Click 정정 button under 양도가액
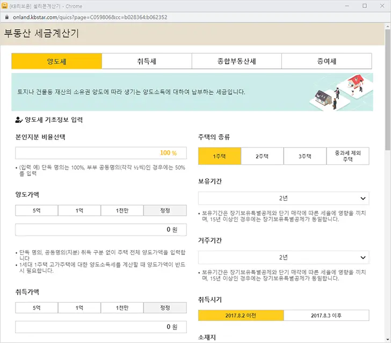The height and width of the screenshot is (343, 391). (x=165, y=210)
